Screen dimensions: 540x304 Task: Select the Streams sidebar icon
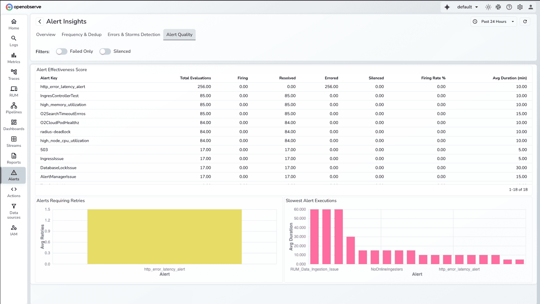[x=14, y=141]
